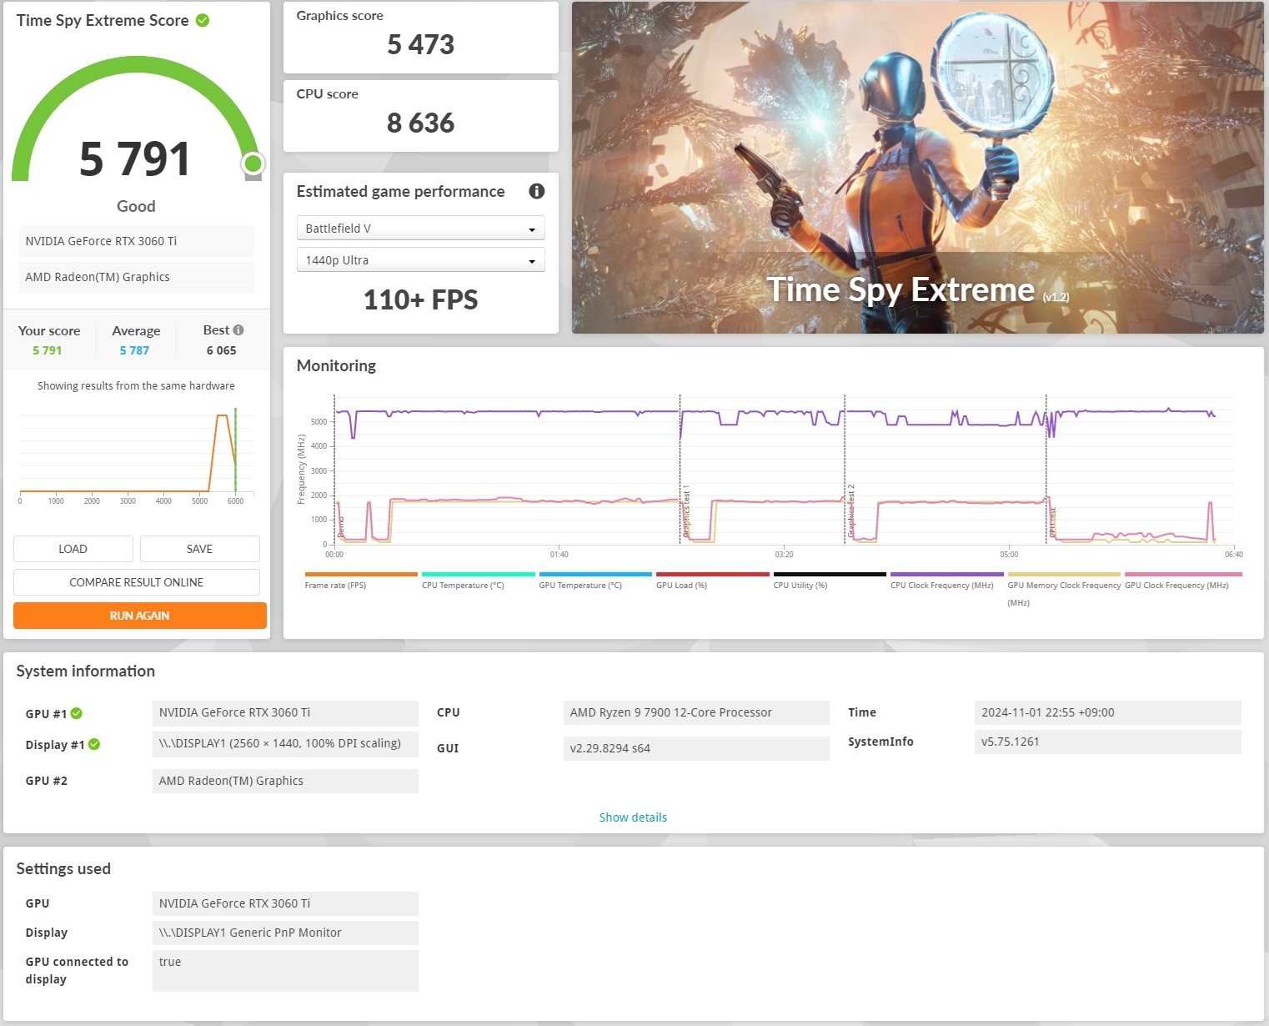
Task: Click the CPU score value 8 636
Action: point(421,123)
